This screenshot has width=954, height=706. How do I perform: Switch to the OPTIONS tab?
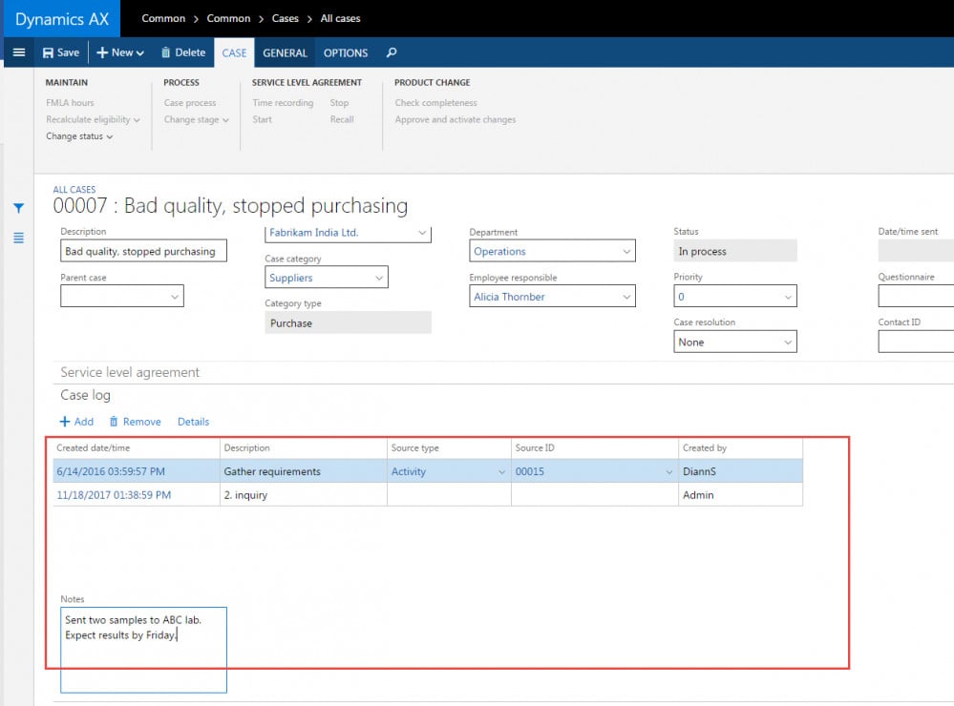(x=346, y=53)
